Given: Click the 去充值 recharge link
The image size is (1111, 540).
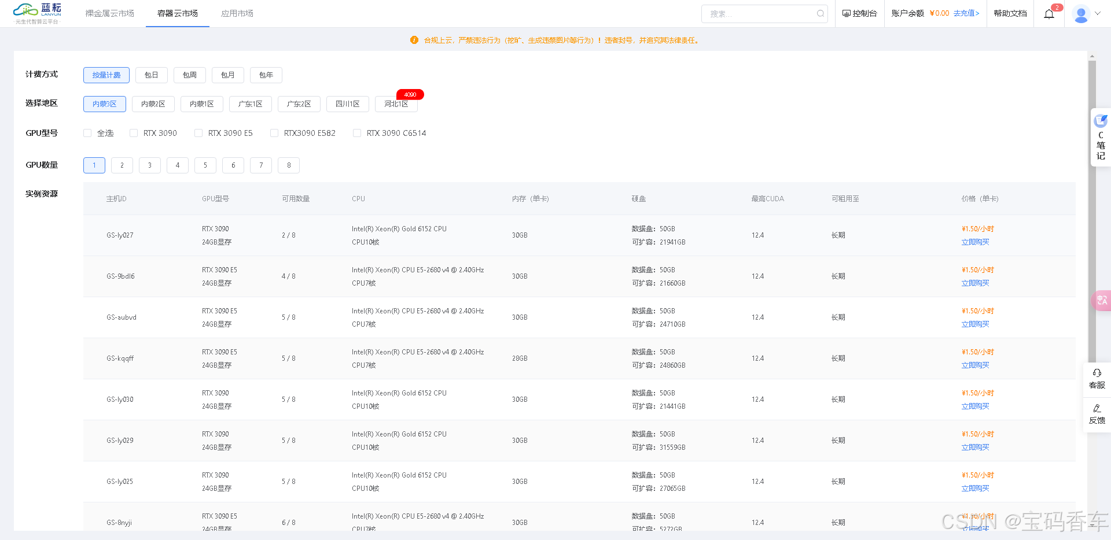Looking at the screenshot, I should coord(966,13).
